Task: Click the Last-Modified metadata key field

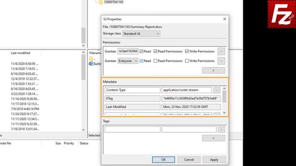Action: tap(132, 107)
